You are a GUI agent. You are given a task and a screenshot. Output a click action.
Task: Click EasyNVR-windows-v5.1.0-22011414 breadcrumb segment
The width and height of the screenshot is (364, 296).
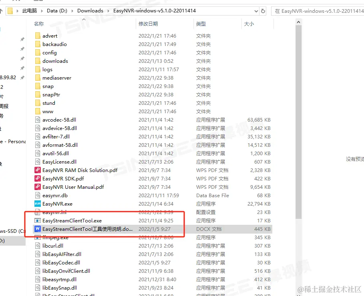[x=155, y=11]
